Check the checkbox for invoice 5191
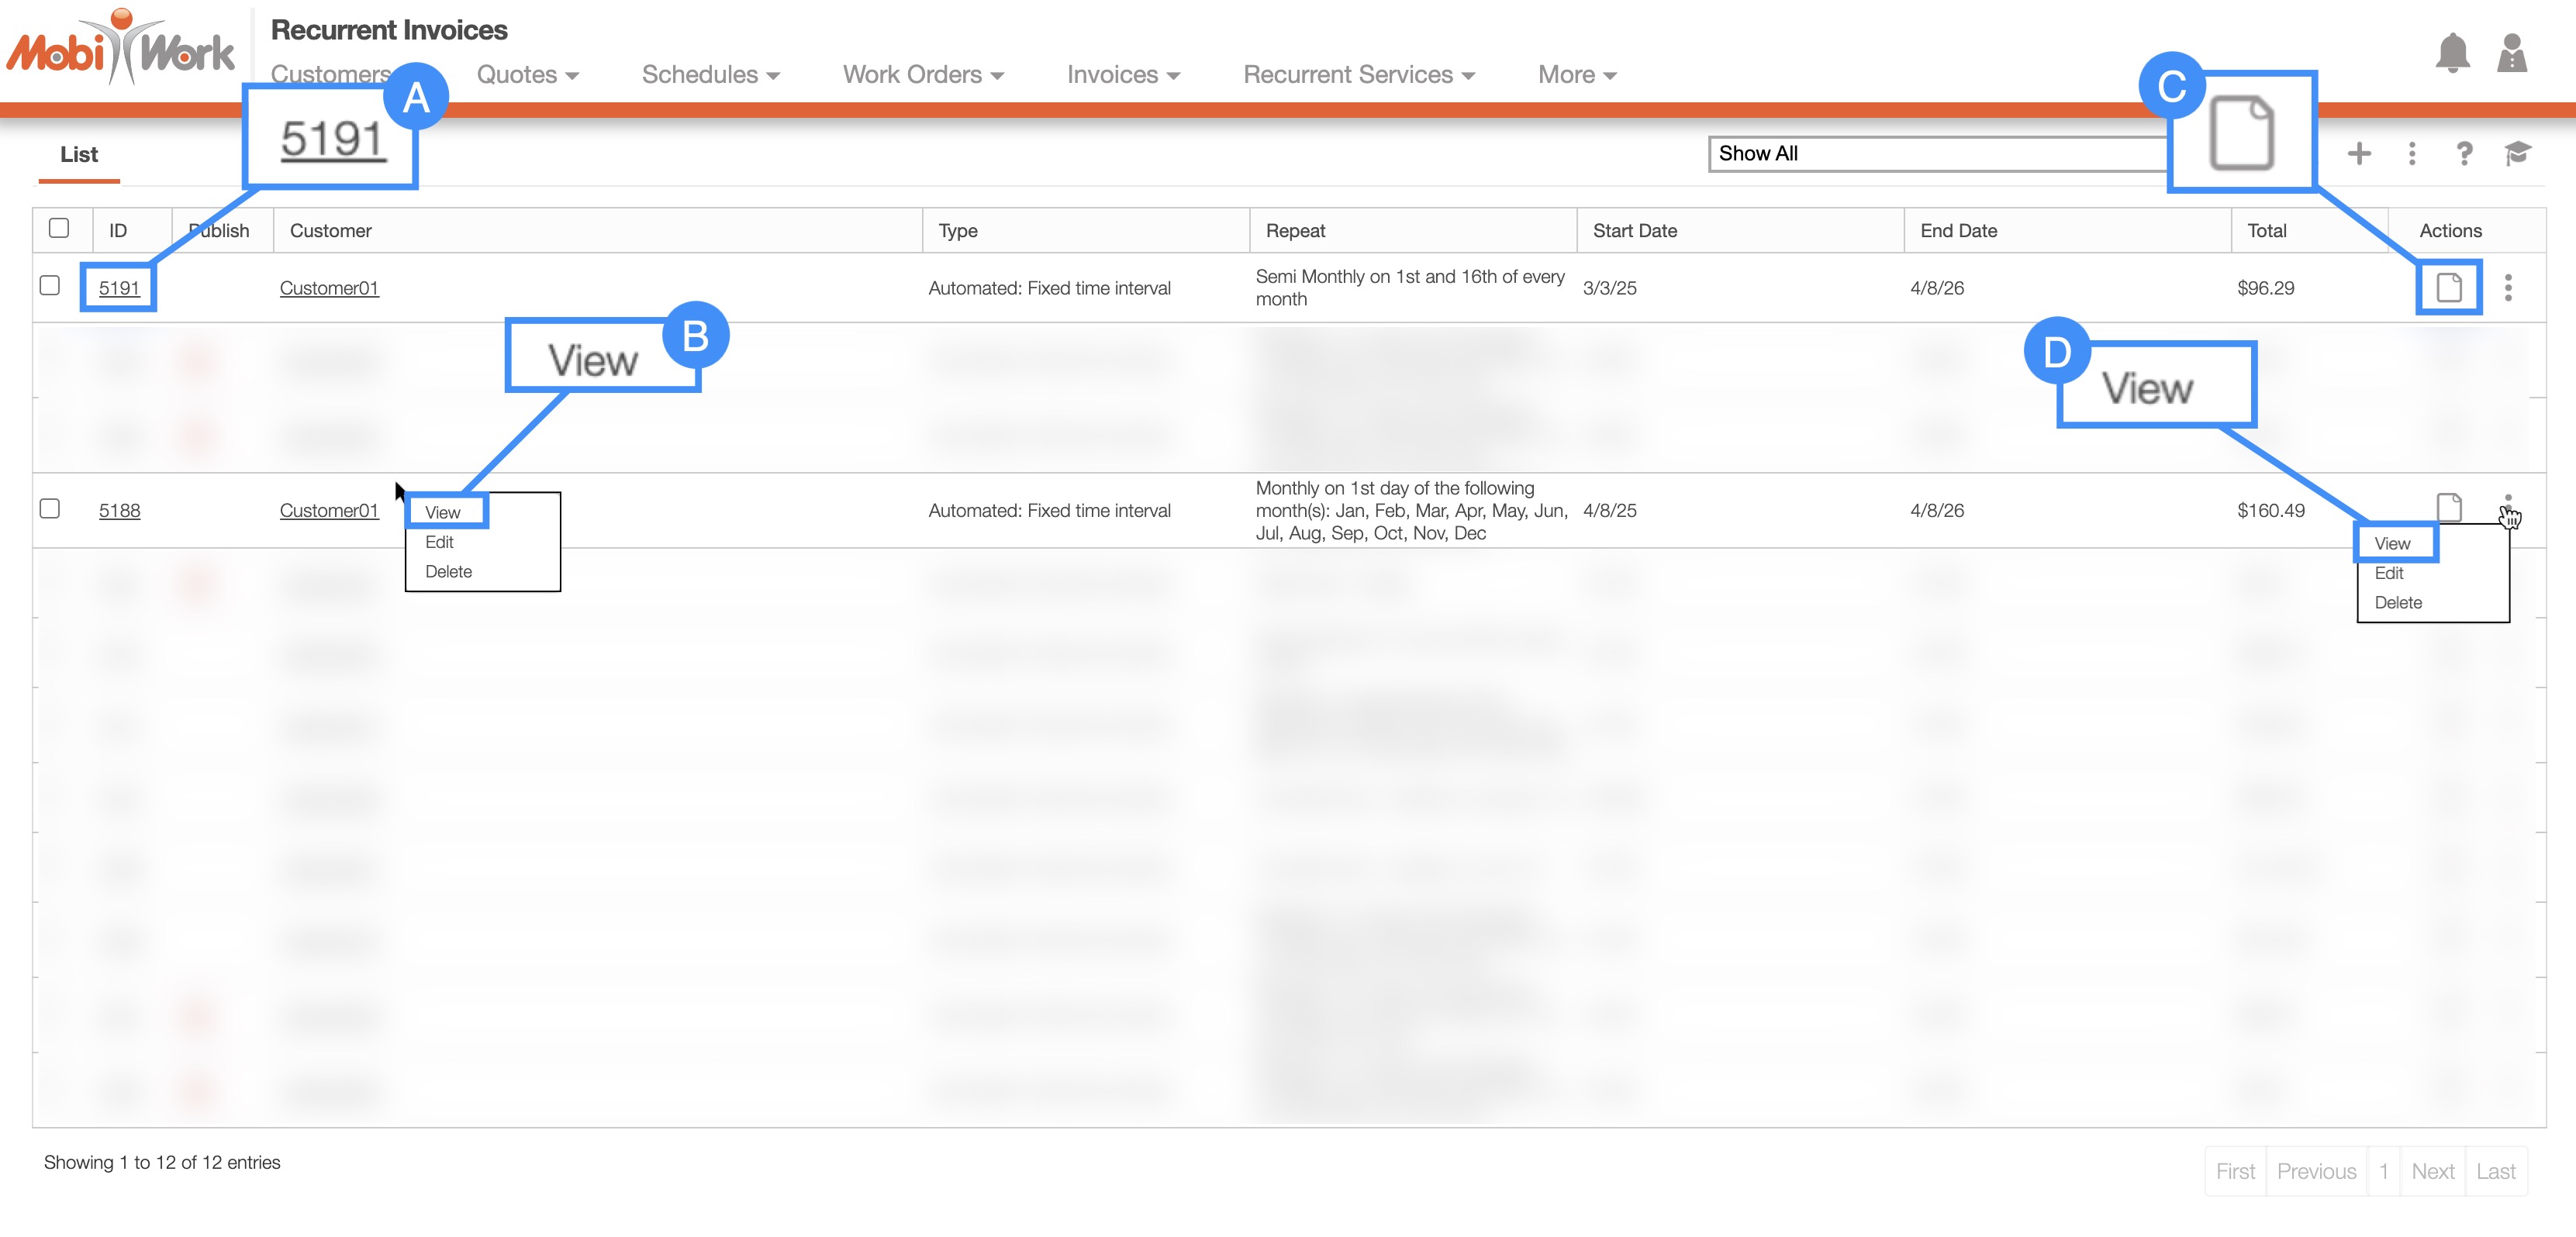The height and width of the screenshot is (1237, 2576). pos(50,286)
